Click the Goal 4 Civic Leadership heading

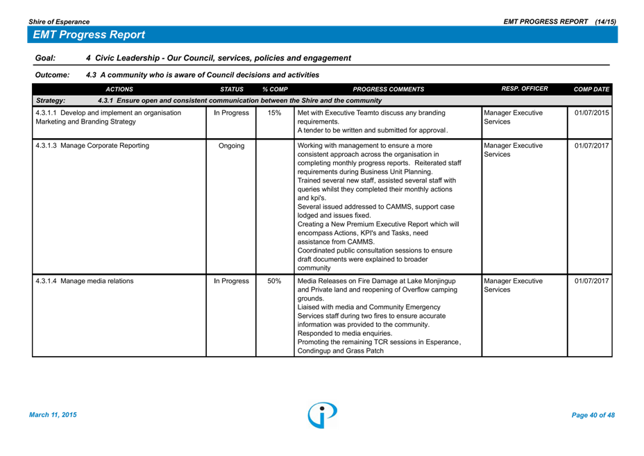point(218,58)
